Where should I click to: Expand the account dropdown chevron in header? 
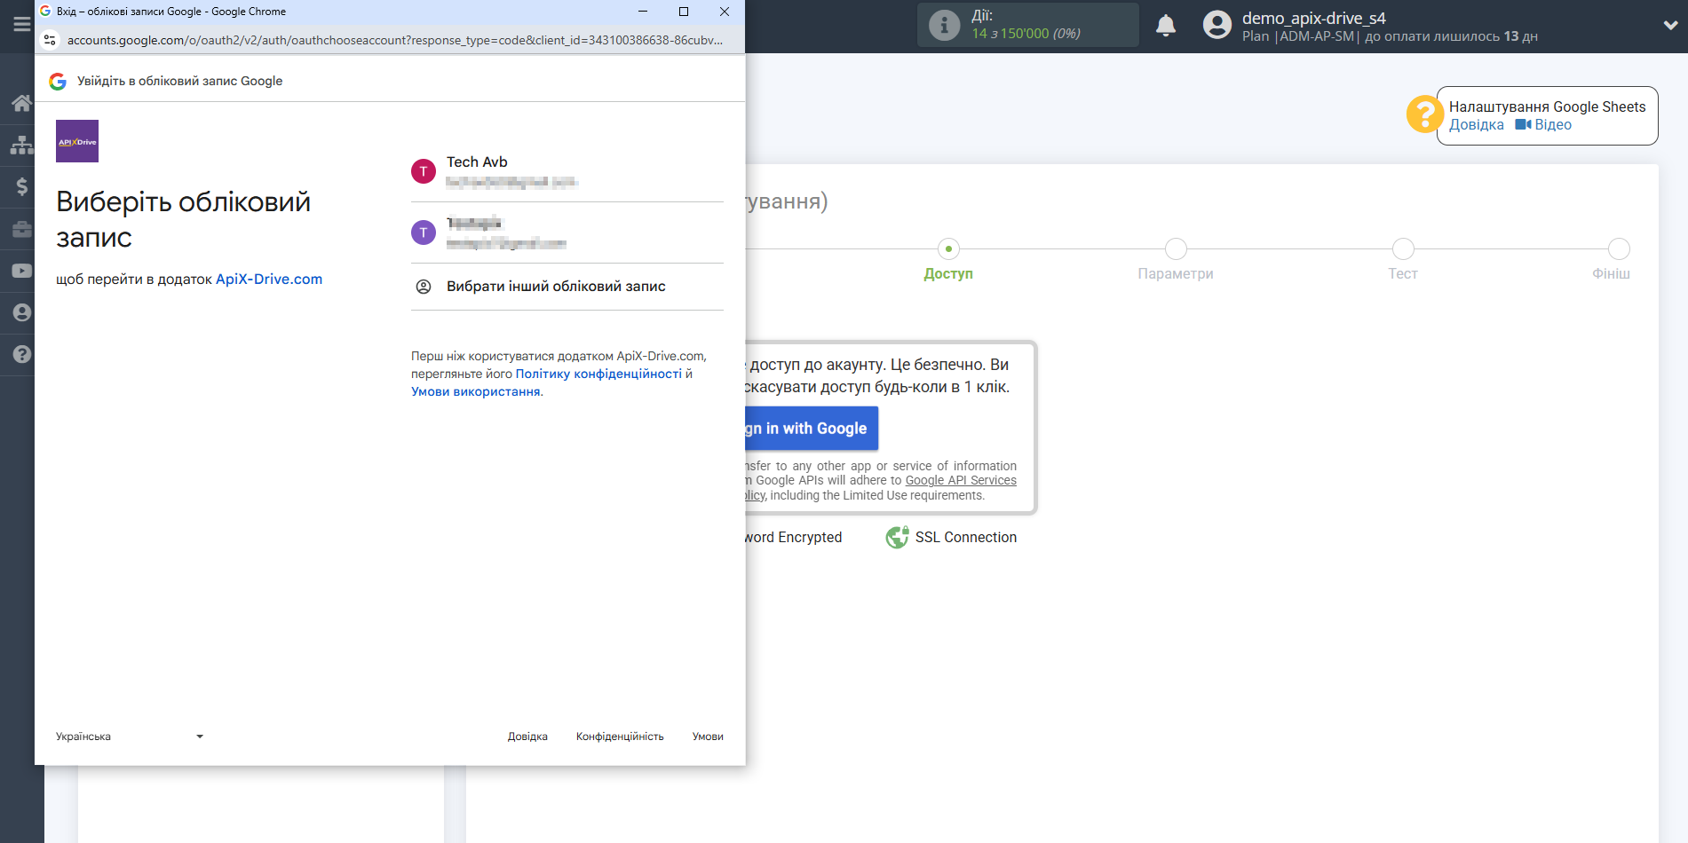tap(1669, 26)
